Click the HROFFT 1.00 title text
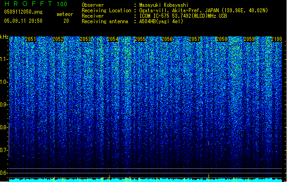Image resolution: width=287 pixels, height=182 pixels. [x=36, y=4]
